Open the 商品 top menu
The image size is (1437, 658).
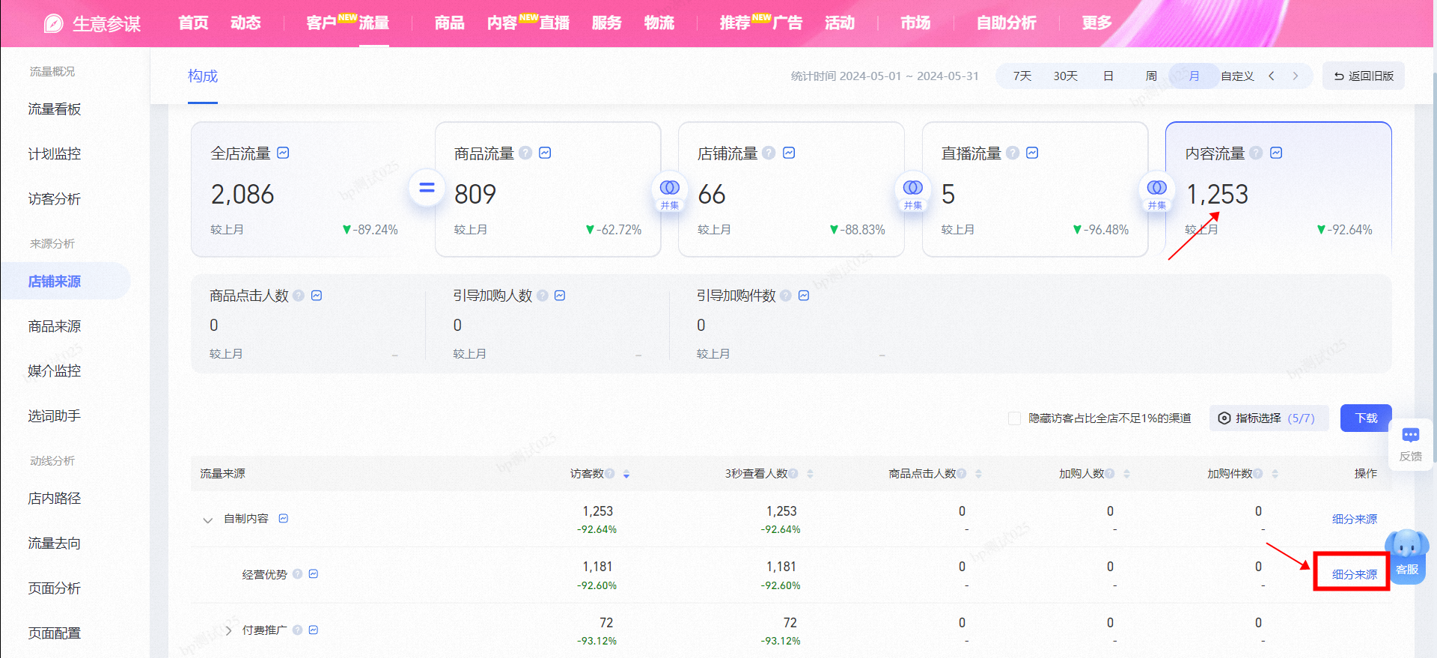[449, 23]
